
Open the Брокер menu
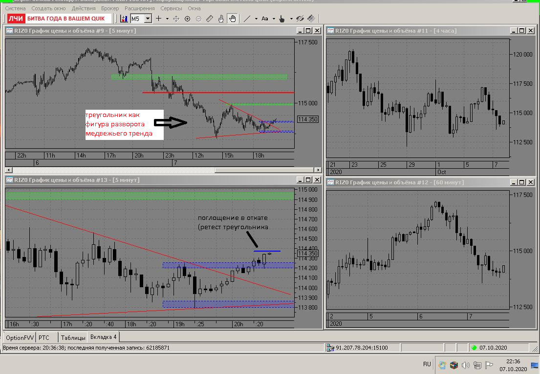pyautogui.click(x=110, y=8)
